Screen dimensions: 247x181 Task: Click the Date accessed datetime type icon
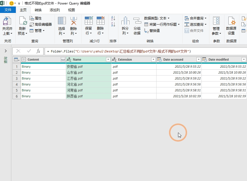159,59
